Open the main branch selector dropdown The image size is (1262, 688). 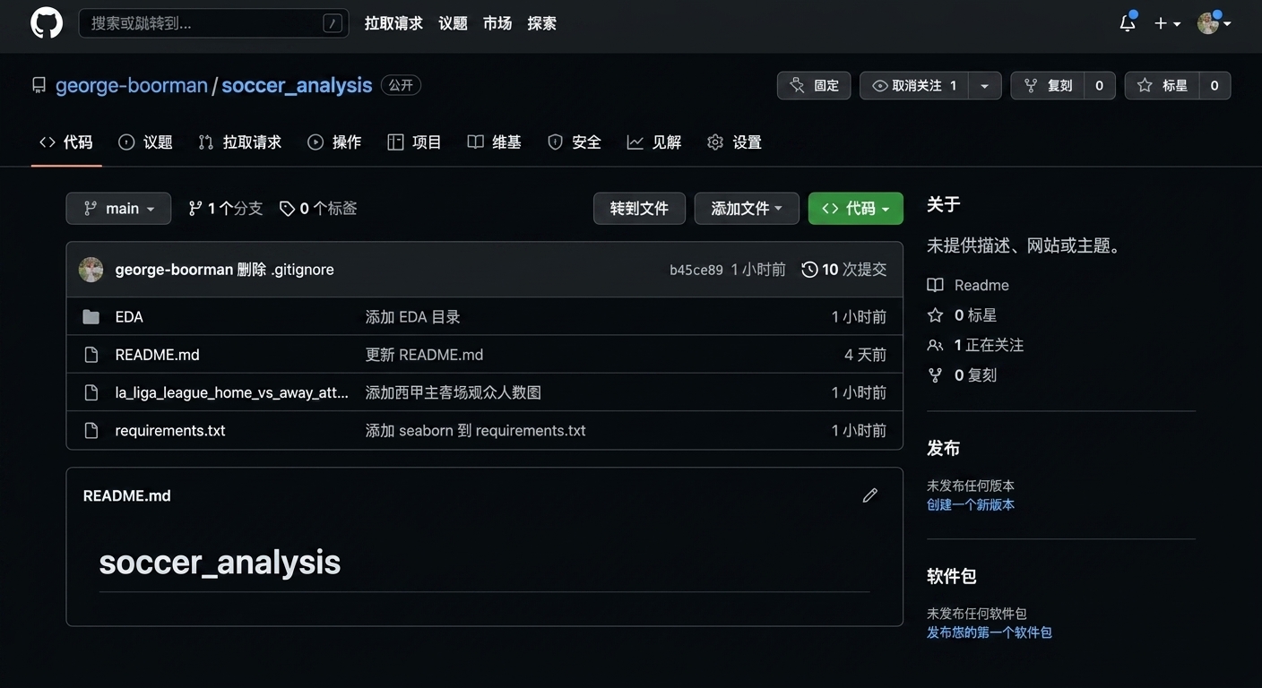pyautogui.click(x=118, y=208)
